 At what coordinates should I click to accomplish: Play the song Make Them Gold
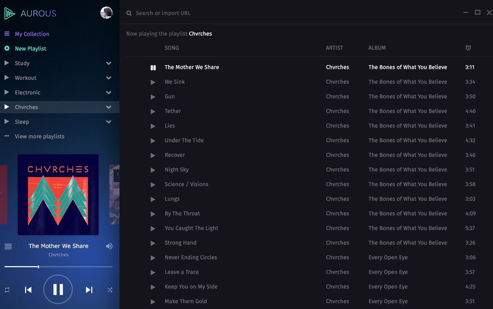point(153,302)
